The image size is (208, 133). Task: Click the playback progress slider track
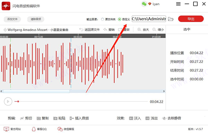[81, 101]
